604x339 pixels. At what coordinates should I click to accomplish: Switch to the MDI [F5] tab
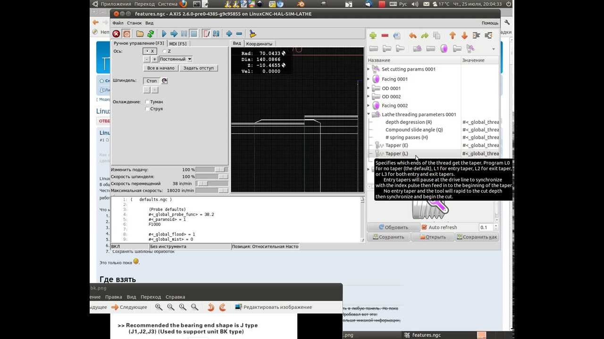[x=178, y=44]
